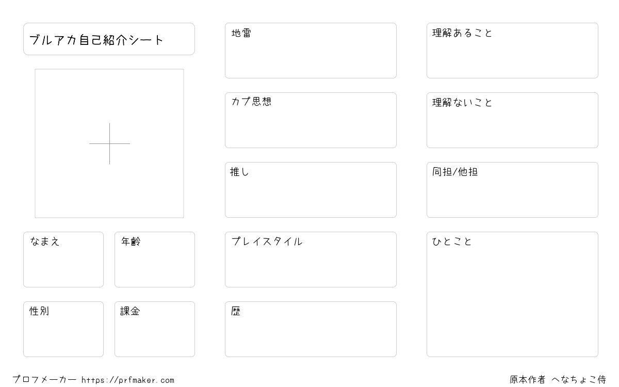Click the プレイスタイル text box

[311, 260]
